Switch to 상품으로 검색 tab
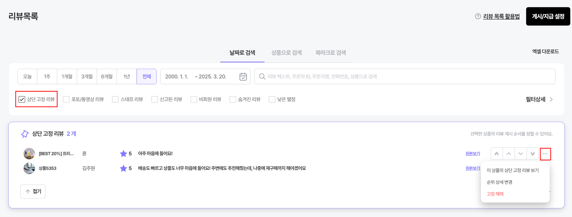The width and height of the screenshot is (572, 217). tap(287, 53)
